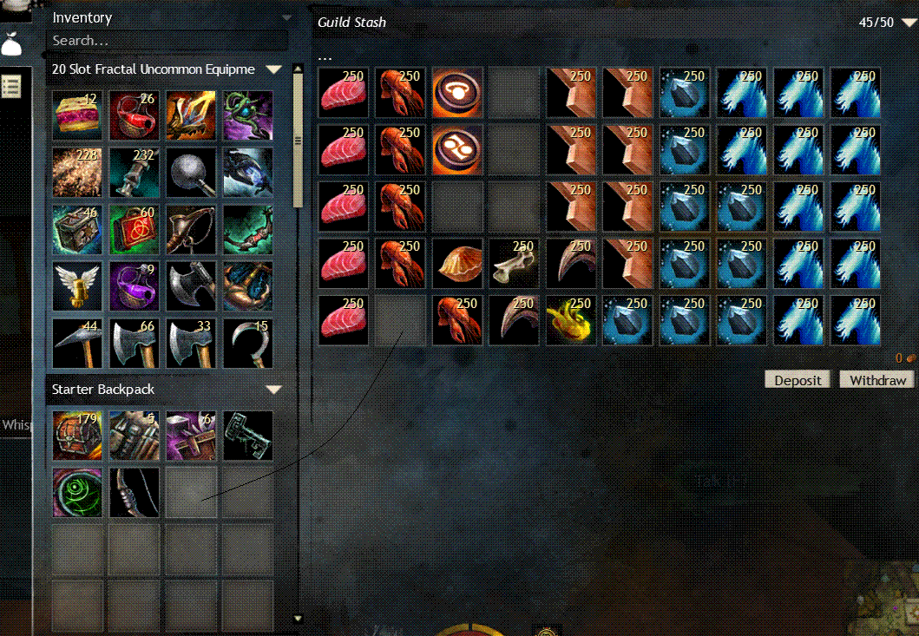Open the Inventory options dropdown arrow

(x=286, y=18)
